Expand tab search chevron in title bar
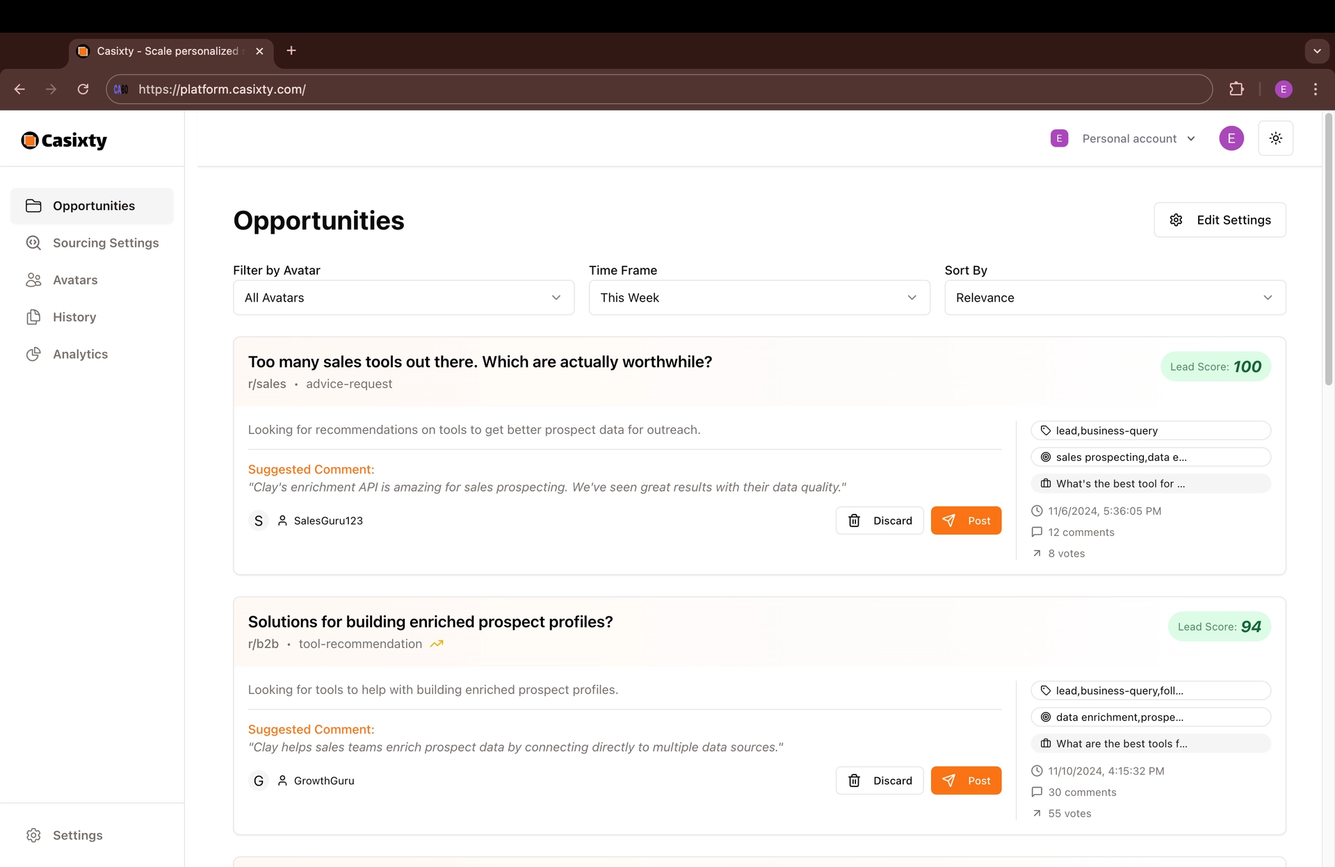The height and width of the screenshot is (867, 1335). point(1317,51)
